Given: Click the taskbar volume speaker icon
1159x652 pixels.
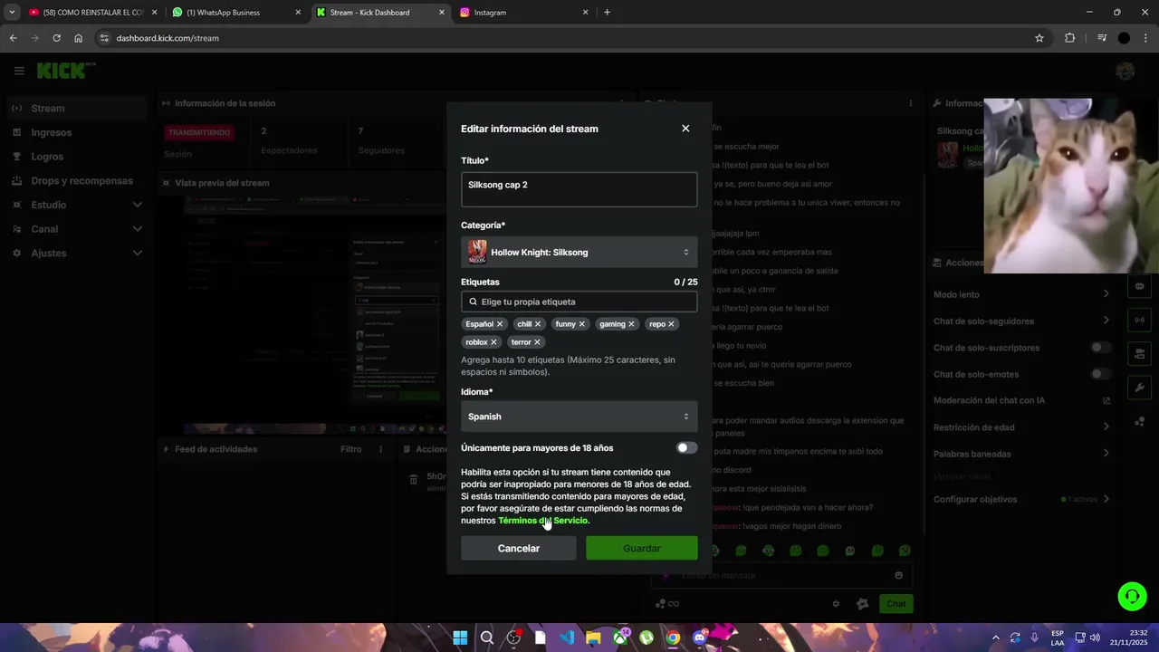Looking at the screenshot, I should pyautogui.click(x=1095, y=638).
